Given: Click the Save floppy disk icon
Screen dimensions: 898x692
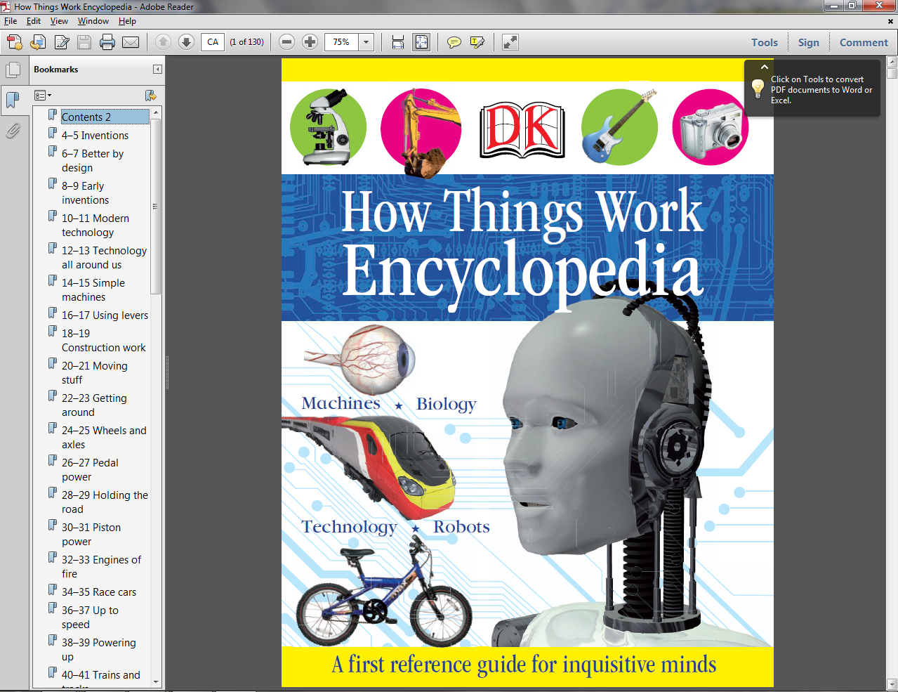Looking at the screenshot, I should coord(84,42).
